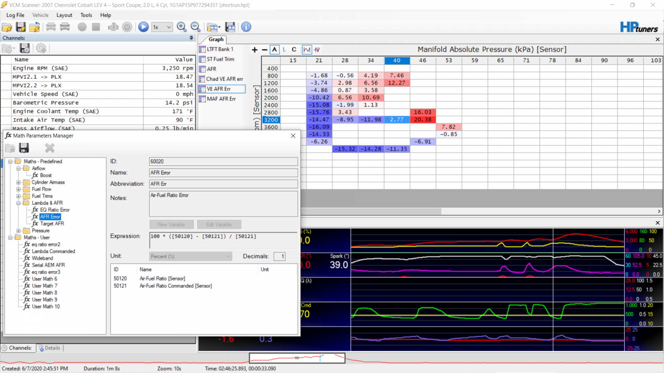Click the New Variable button
Screen dimensions: 664x373
coord(171,225)
